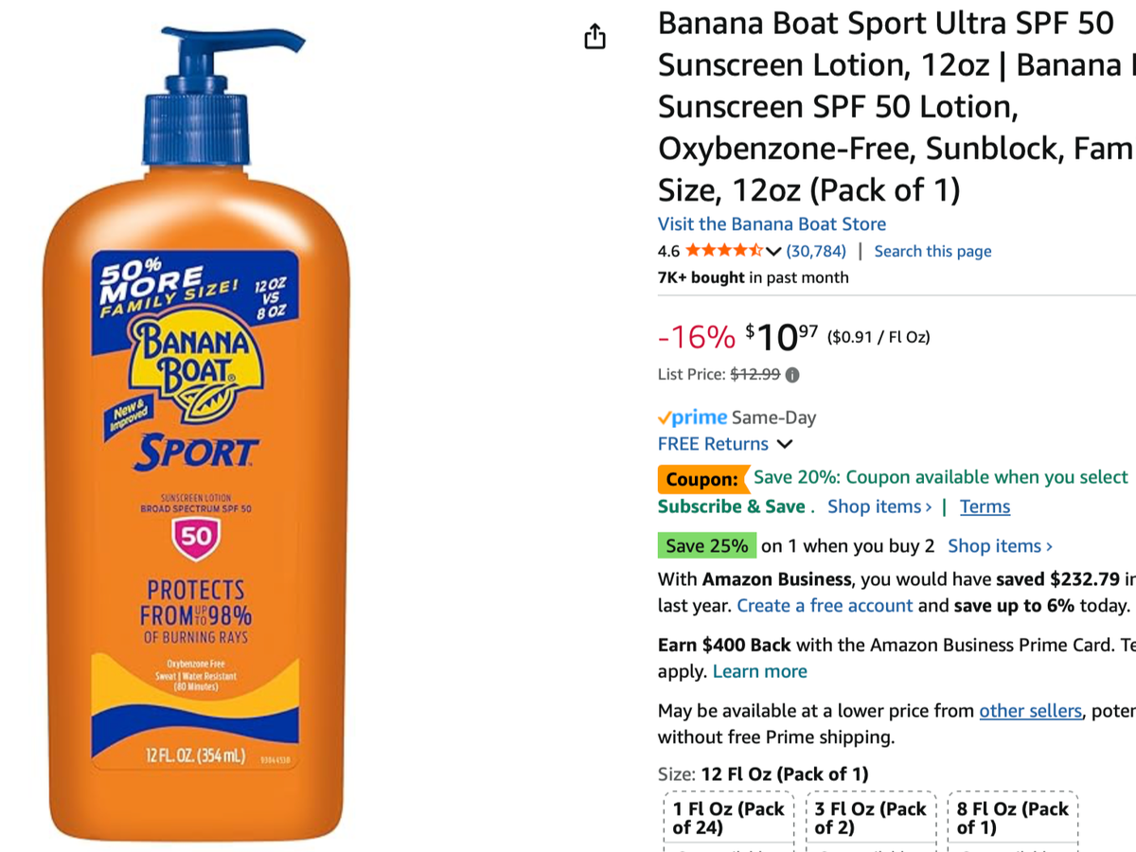Open Shop items link after Subscribe & Save

point(879,506)
